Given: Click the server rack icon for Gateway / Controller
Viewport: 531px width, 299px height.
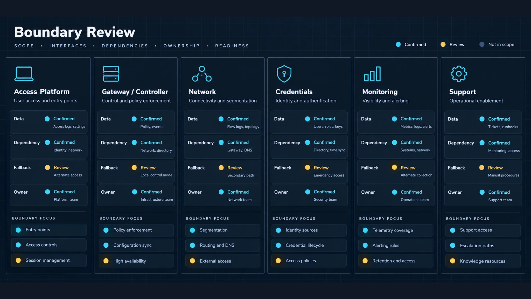Looking at the screenshot, I should (111, 74).
